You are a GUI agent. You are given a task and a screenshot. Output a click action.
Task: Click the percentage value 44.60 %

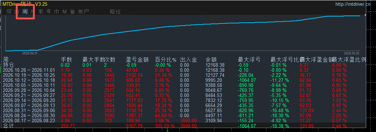(x=163, y=116)
